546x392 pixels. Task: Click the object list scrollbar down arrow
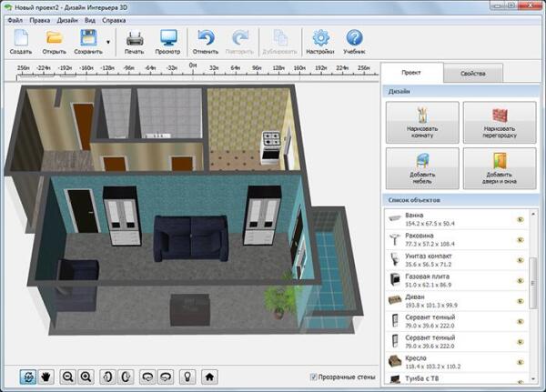click(x=533, y=377)
